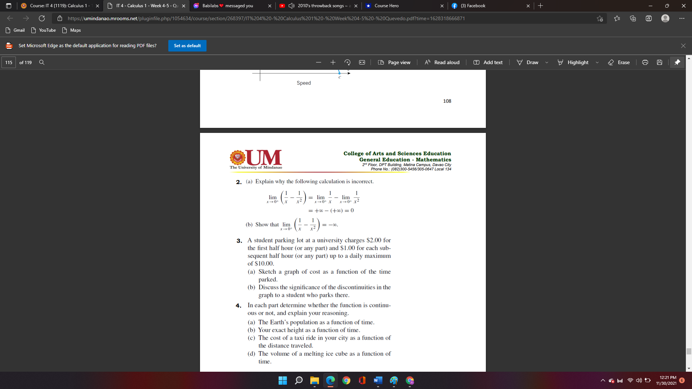Open the YouTube bookmark

pos(43,30)
